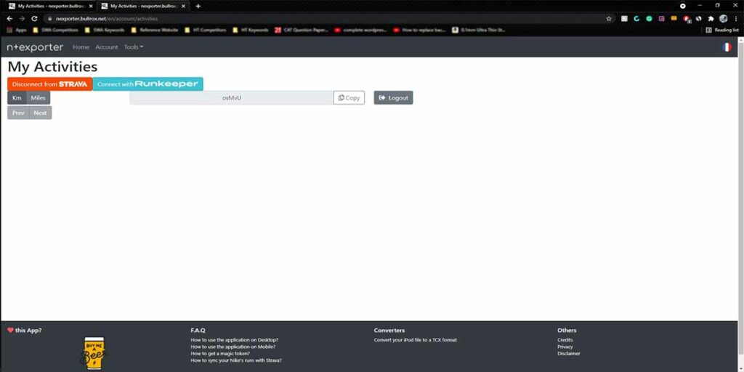Open the Chrome extensions puzzle icon
Screen dimensions: 744x372
click(x=711, y=18)
